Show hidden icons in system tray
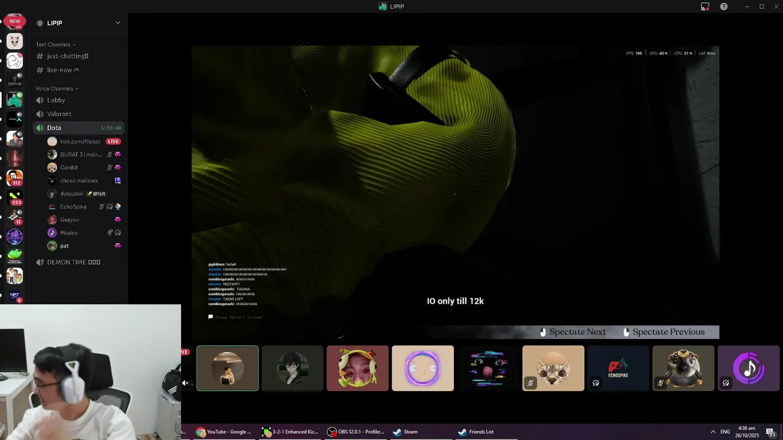 click(713, 432)
